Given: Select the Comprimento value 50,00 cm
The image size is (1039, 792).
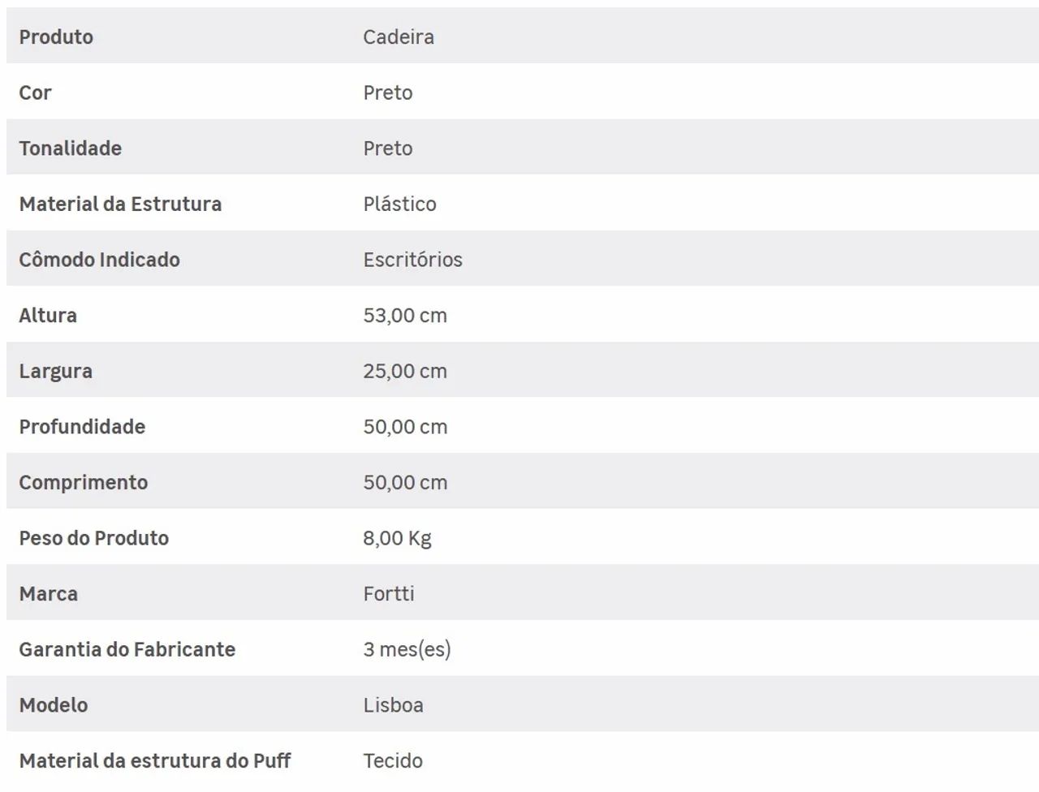Looking at the screenshot, I should [x=405, y=482].
